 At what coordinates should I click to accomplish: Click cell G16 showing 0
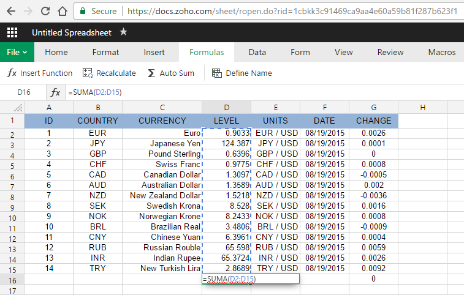point(374,278)
